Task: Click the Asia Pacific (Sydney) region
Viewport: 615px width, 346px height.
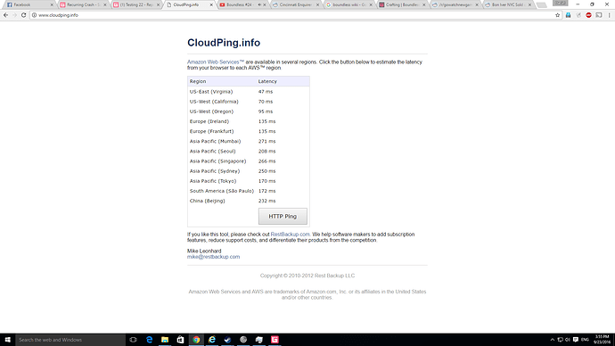Action: (215, 171)
